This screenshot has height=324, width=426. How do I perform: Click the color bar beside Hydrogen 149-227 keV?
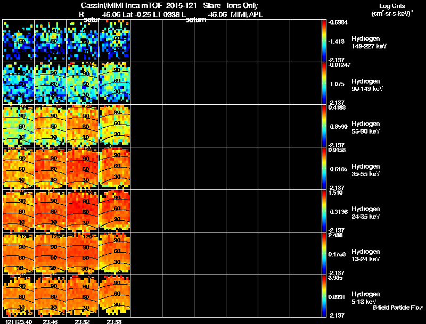[324, 41]
